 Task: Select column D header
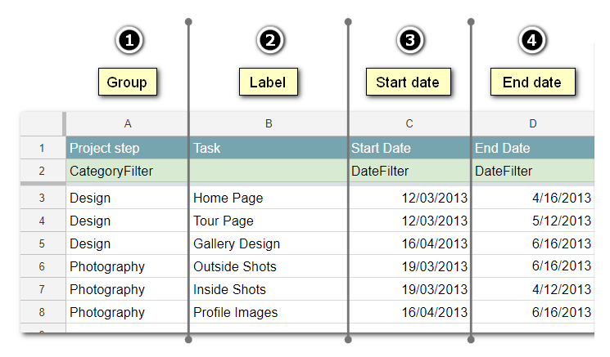pos(533,123)
